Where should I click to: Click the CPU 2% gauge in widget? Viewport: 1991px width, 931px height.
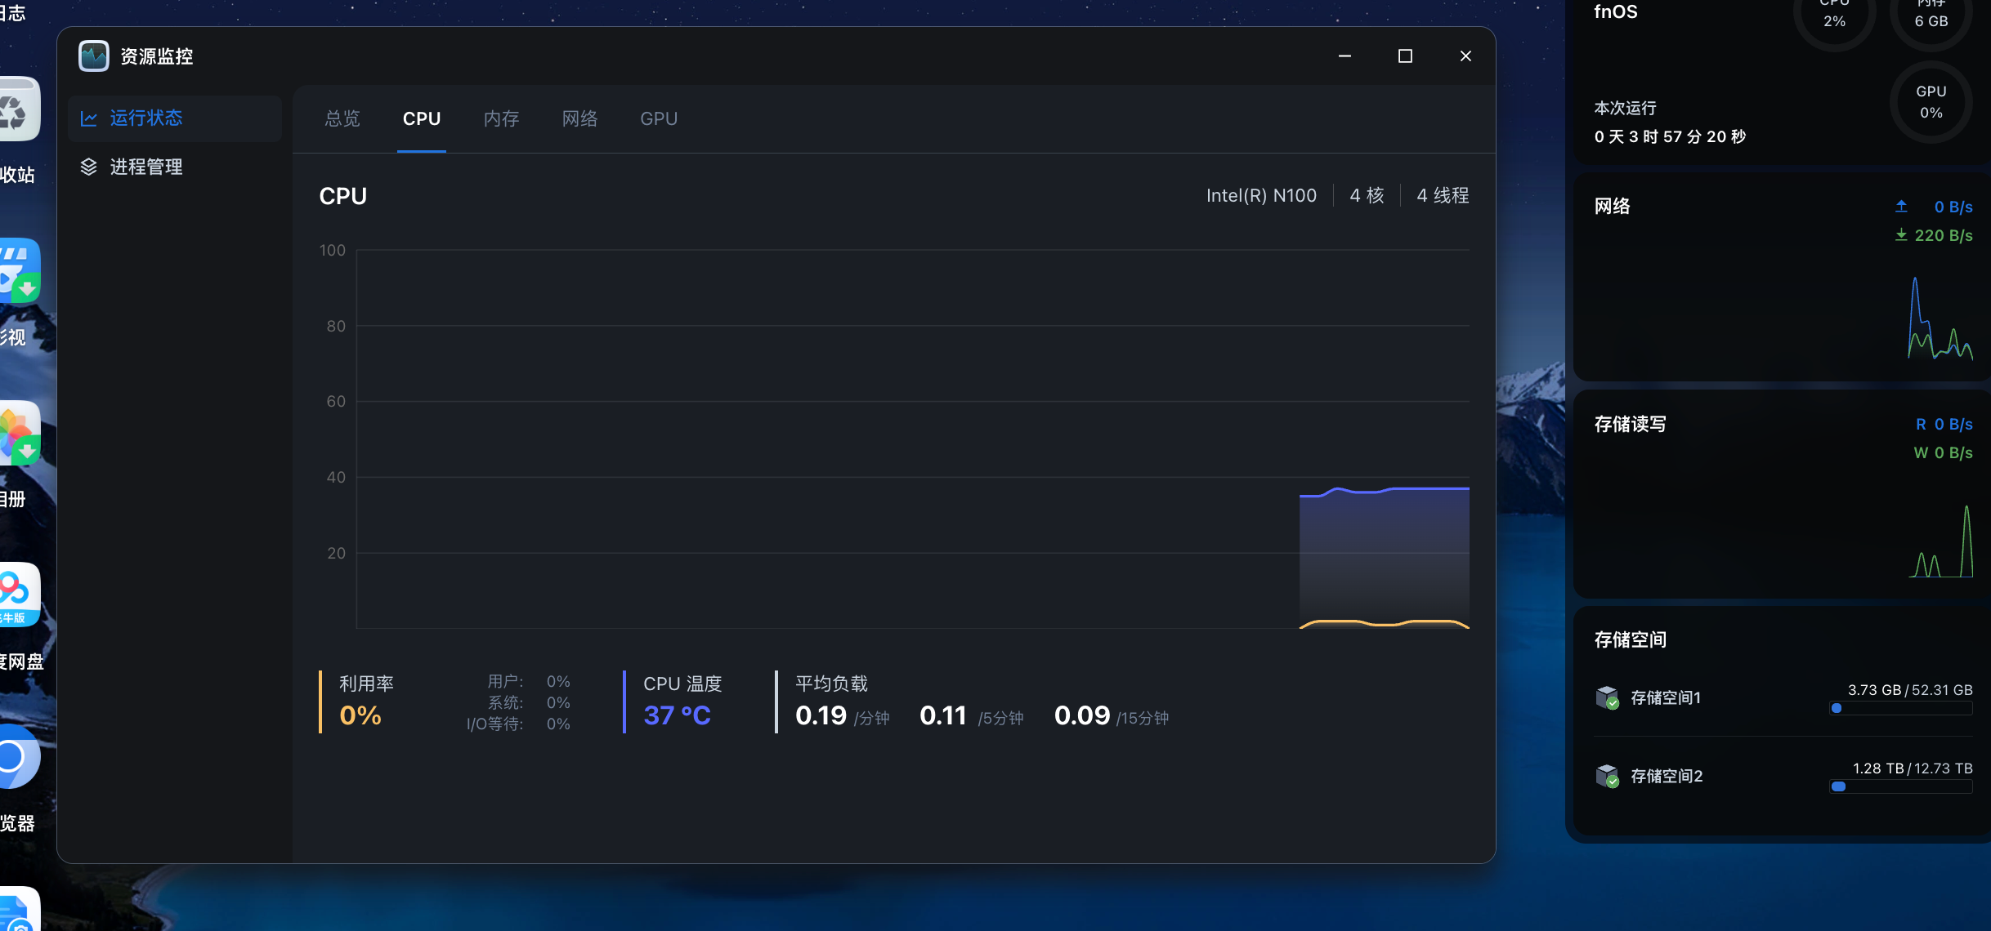(x=1834, y=18)
